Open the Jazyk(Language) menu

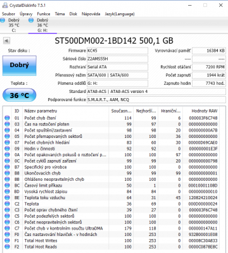click(x=120, y=14)
